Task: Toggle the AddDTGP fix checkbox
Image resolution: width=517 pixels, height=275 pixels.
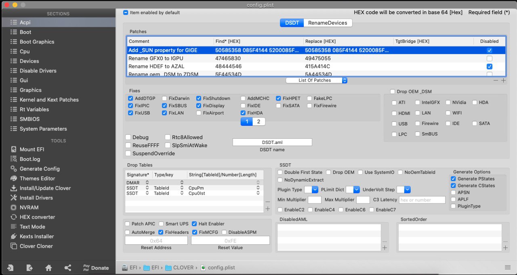Action: pos(130,98)
